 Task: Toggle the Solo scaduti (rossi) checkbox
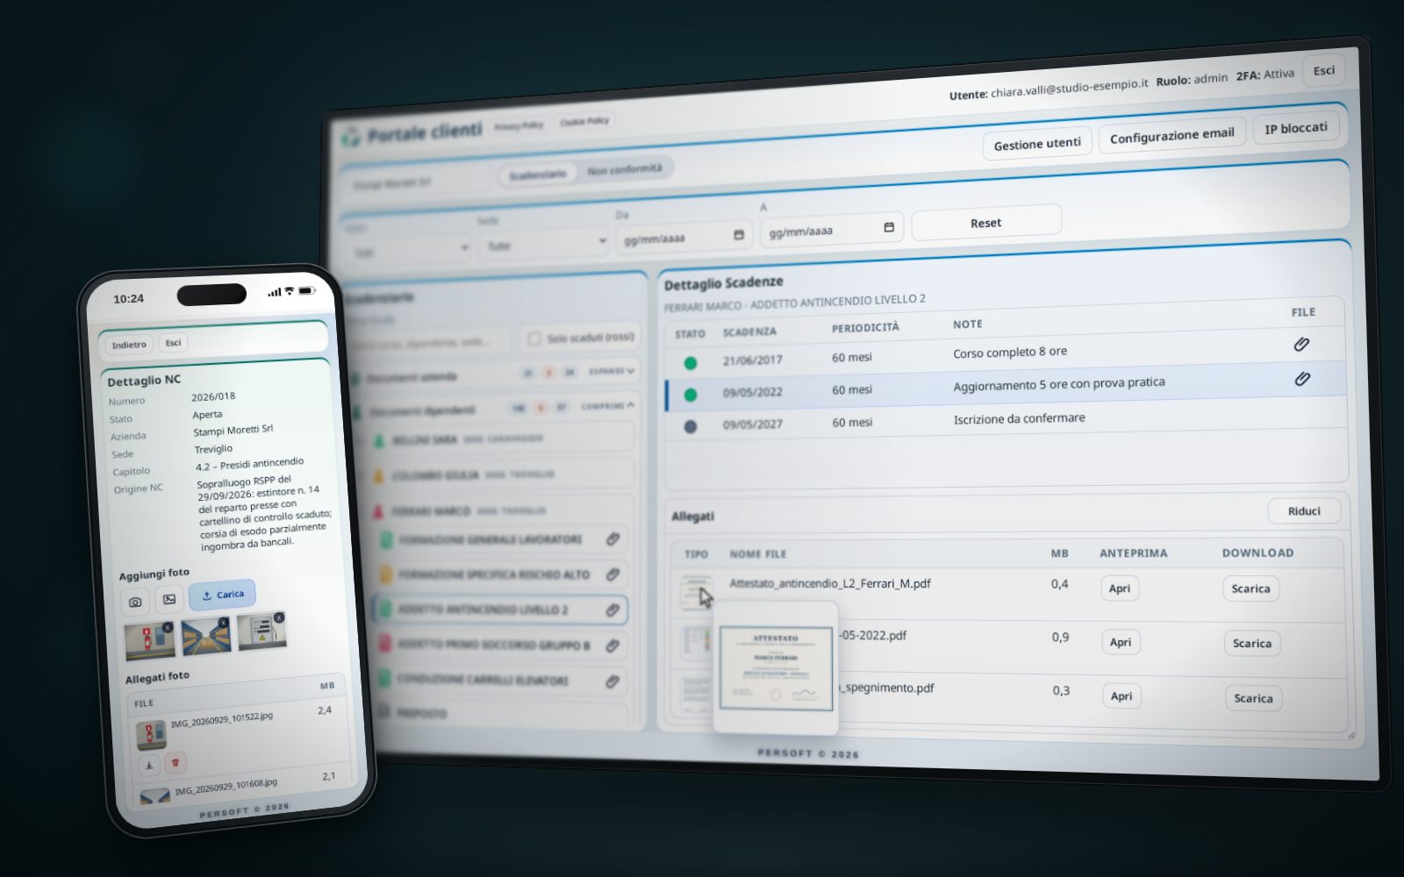[534, 339]
